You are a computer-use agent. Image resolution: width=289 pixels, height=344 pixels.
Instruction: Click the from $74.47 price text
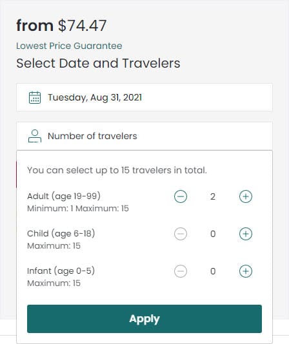61,26
